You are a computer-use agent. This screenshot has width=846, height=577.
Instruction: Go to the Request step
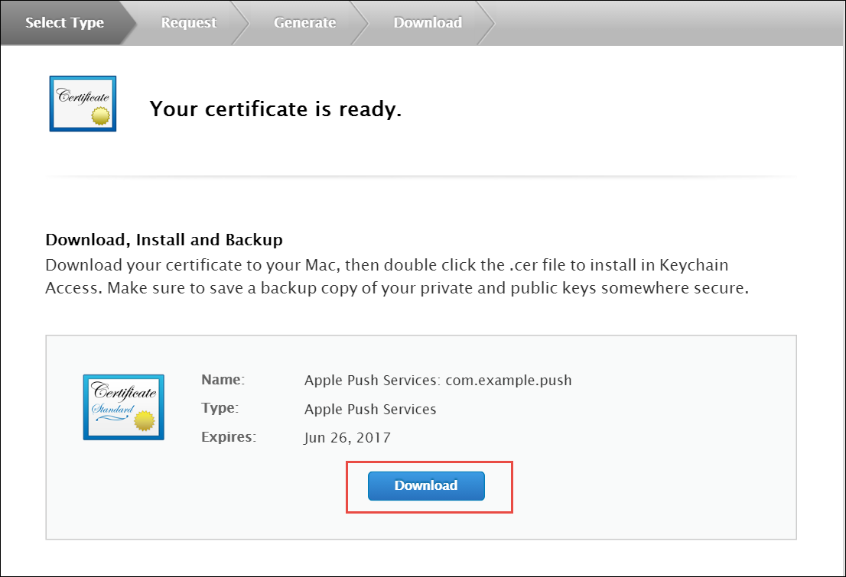point(188,23)
